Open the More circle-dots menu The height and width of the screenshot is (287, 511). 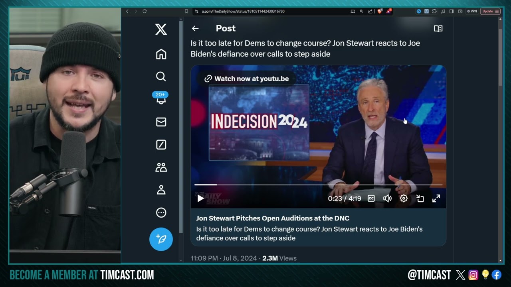coord(161,213)
